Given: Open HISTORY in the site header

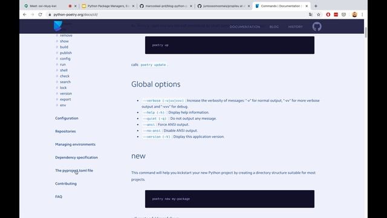Looking at the screenshot, I should click(295, 27).
